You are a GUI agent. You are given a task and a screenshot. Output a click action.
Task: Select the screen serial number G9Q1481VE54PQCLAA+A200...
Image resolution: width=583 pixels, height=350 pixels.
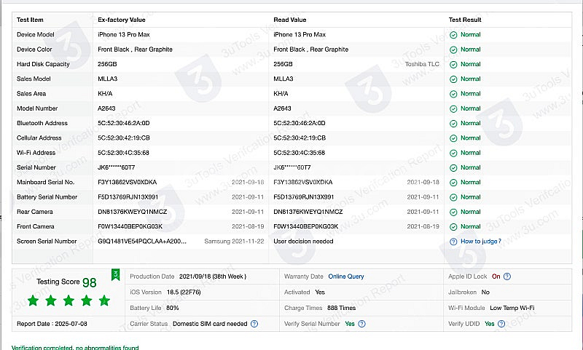142,242
